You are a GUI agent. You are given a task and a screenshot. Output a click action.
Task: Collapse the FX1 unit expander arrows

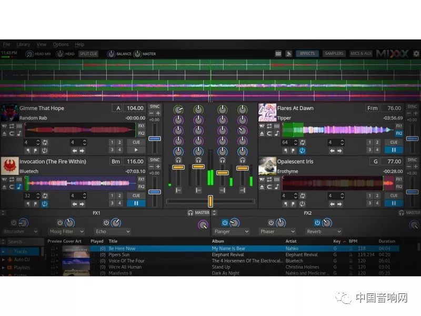(x=3, y=213)
